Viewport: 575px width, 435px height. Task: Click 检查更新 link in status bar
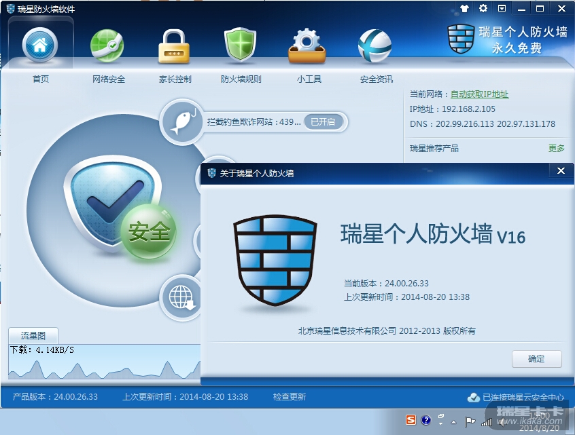(x=290, y=396)
